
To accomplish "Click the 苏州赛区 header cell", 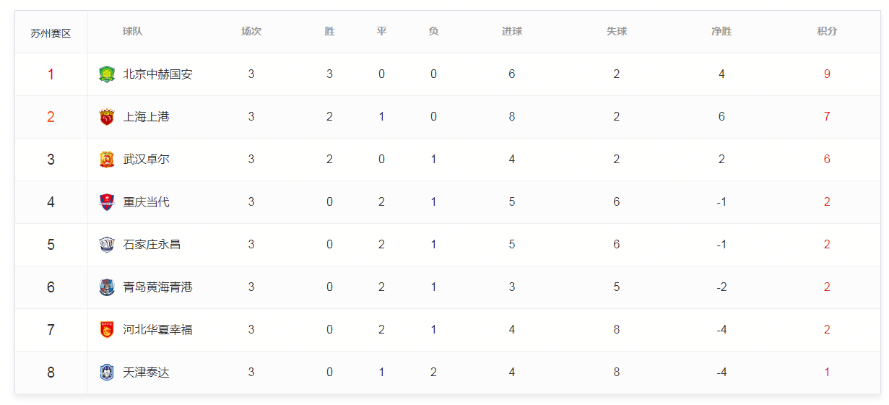I will point(51,32).
